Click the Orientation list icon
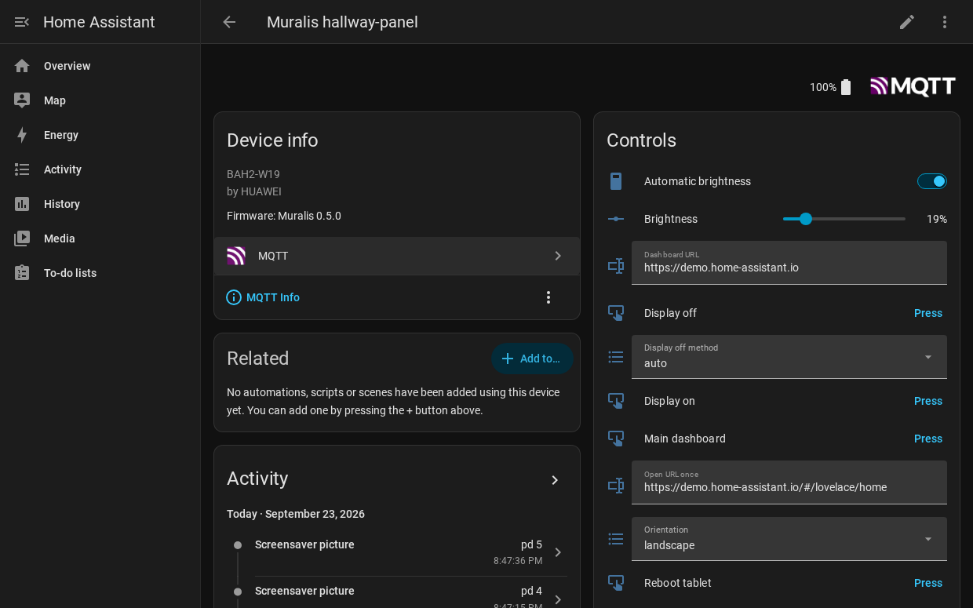Image resolution: width=973 pixels, height=608 pixels. point(616,539)
